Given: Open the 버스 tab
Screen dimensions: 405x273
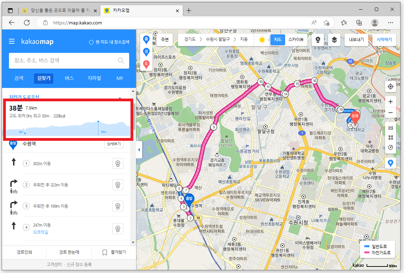Looking at the screenshot, I should click(69, 78).
